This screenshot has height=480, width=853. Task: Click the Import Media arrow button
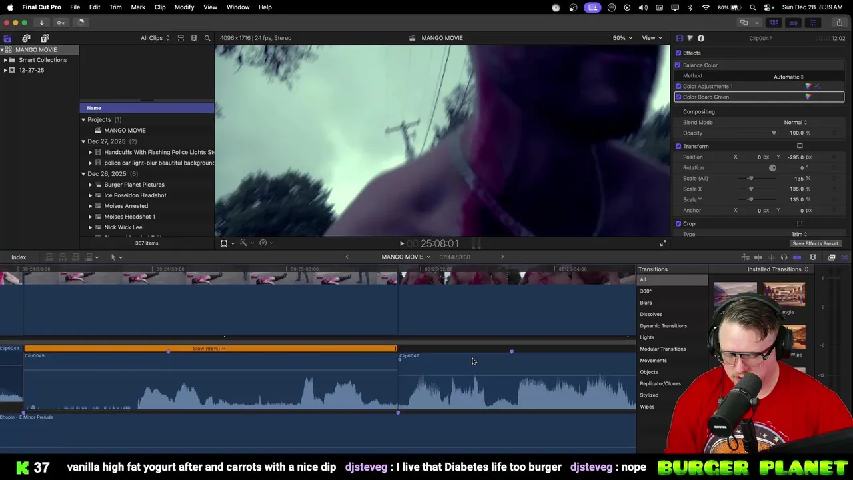(41, 23)
